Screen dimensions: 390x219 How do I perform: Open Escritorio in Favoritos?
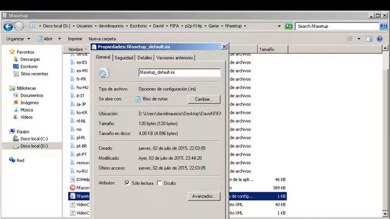(29, 66)
